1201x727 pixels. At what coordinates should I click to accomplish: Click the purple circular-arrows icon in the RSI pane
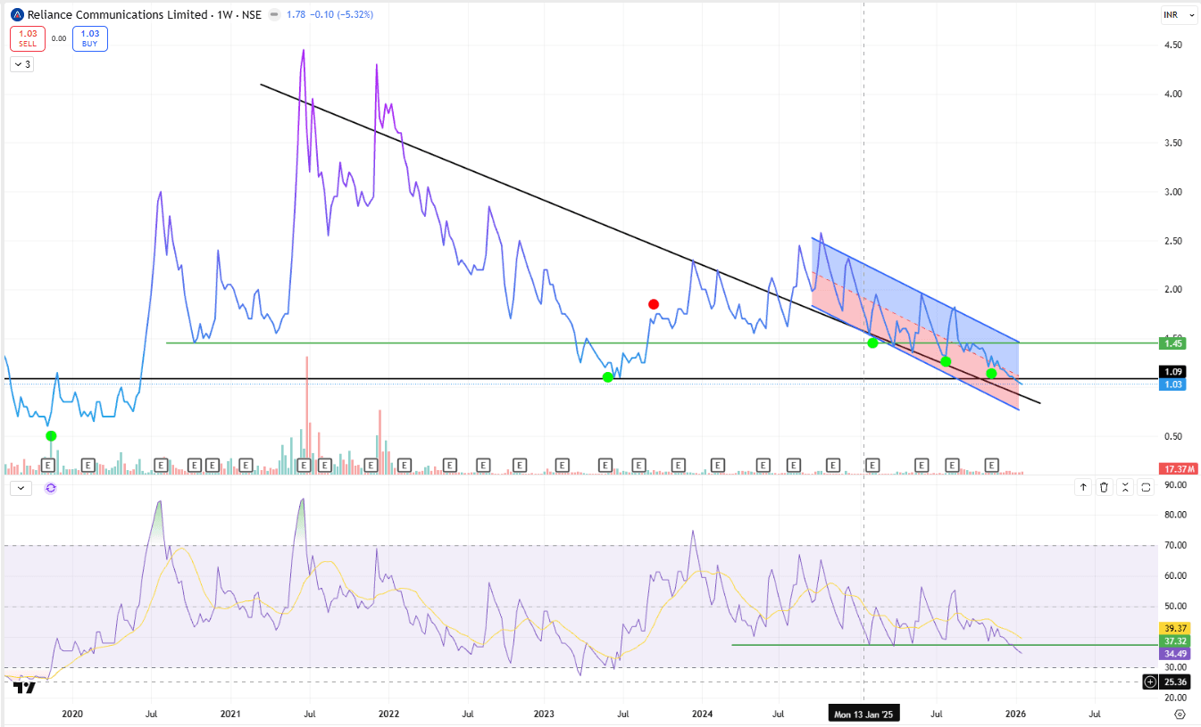click(x=50, y=488)
